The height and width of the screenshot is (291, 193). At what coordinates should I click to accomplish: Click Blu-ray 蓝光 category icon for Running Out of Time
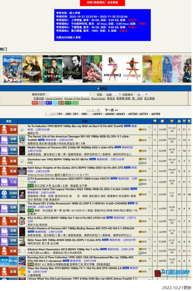(9, 261)
